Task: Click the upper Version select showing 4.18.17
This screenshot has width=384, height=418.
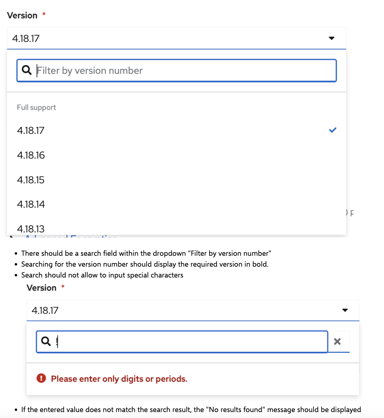Action: point(163,38)
